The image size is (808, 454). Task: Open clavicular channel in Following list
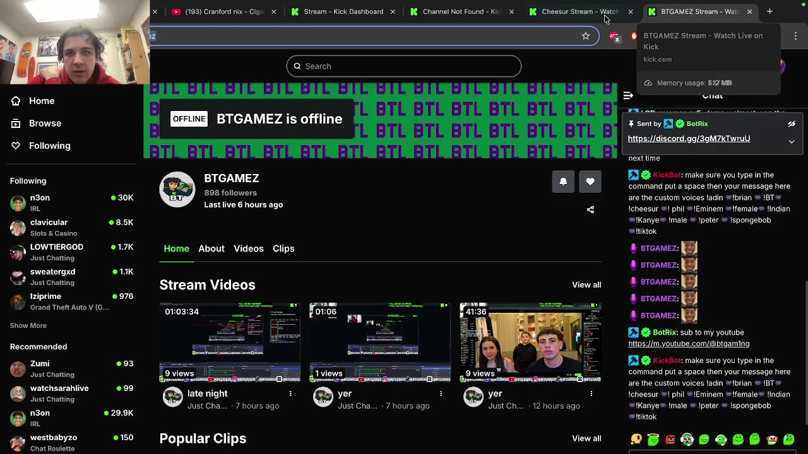[72, 228]
